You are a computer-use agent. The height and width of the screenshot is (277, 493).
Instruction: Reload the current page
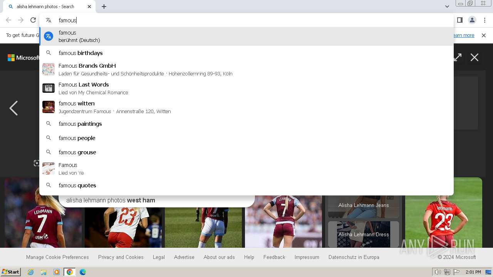(33, 20)
